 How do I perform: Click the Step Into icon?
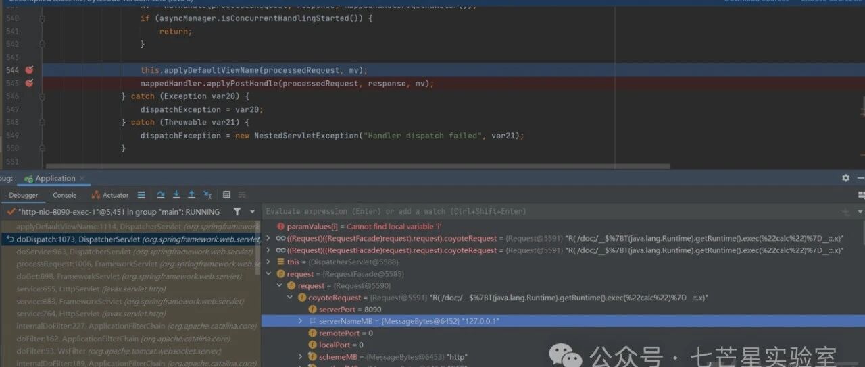coord(176,195)
